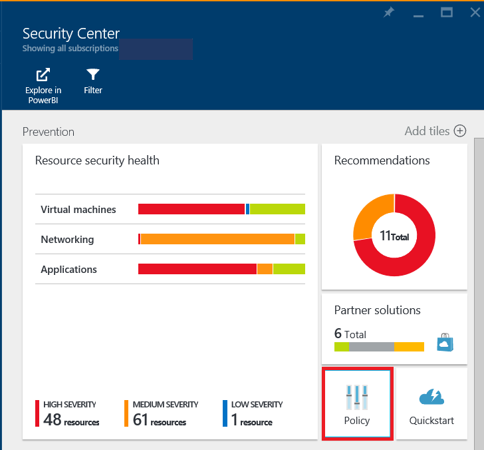Click the Quickstart cloud lightning icon
The width and height of the screenshot is (484, 450).
tap(431, 397)
